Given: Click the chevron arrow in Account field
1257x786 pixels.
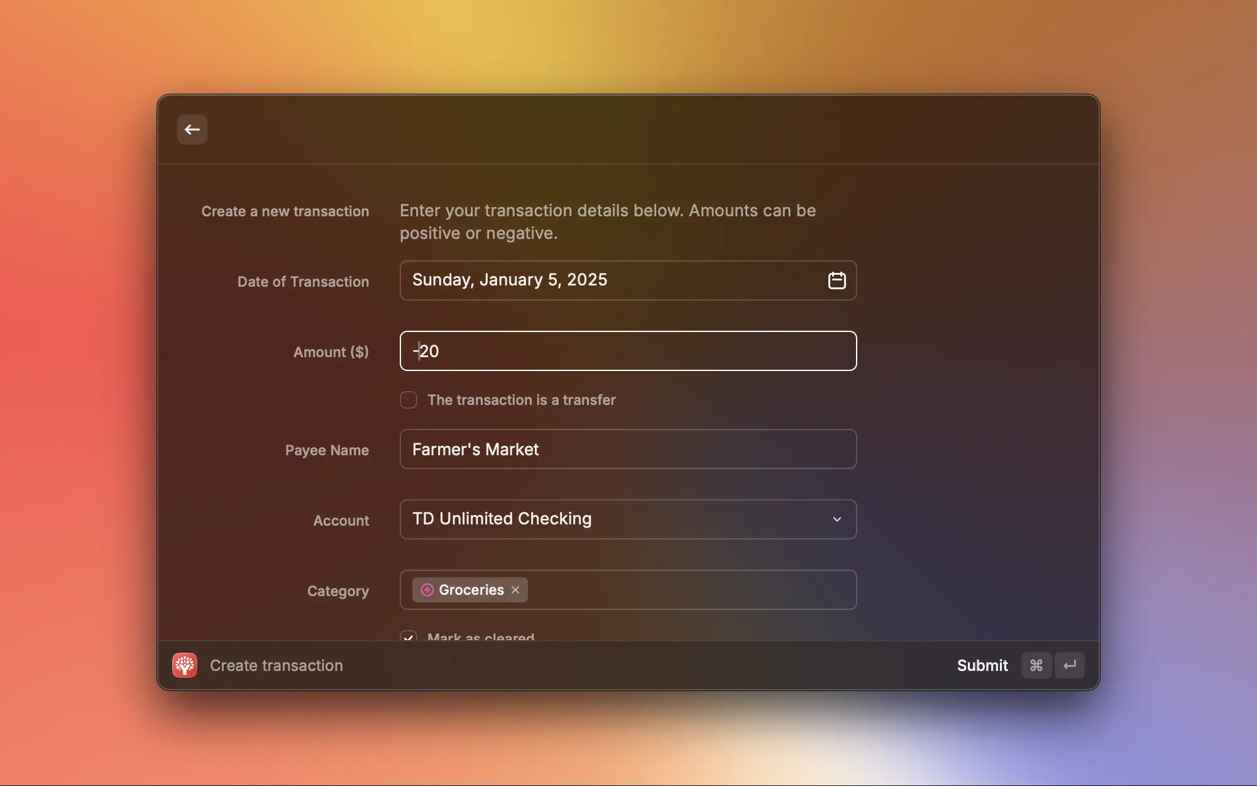Looking at the screenshot, I should (837, 519).
